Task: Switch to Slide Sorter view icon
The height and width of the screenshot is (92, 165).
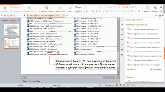Action: click(x=120, y=85)
